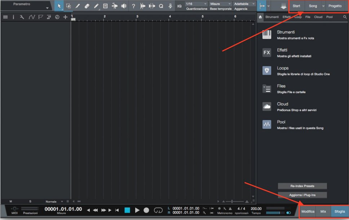Select the Listen speaker tool
This screenshot has width=349, height=220.
coord(124,6)
